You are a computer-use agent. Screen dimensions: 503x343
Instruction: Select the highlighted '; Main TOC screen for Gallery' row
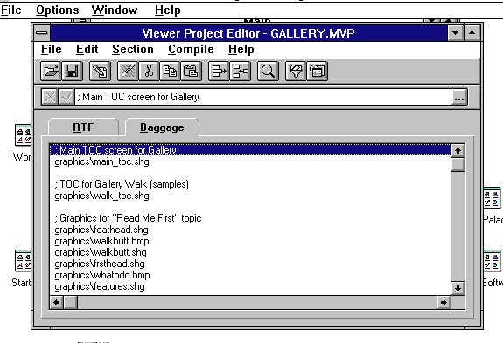pyautogui.click(x=250, y=150)
